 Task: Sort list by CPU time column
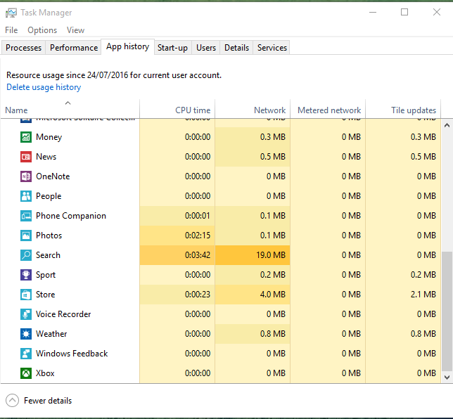tap(192, 110)
